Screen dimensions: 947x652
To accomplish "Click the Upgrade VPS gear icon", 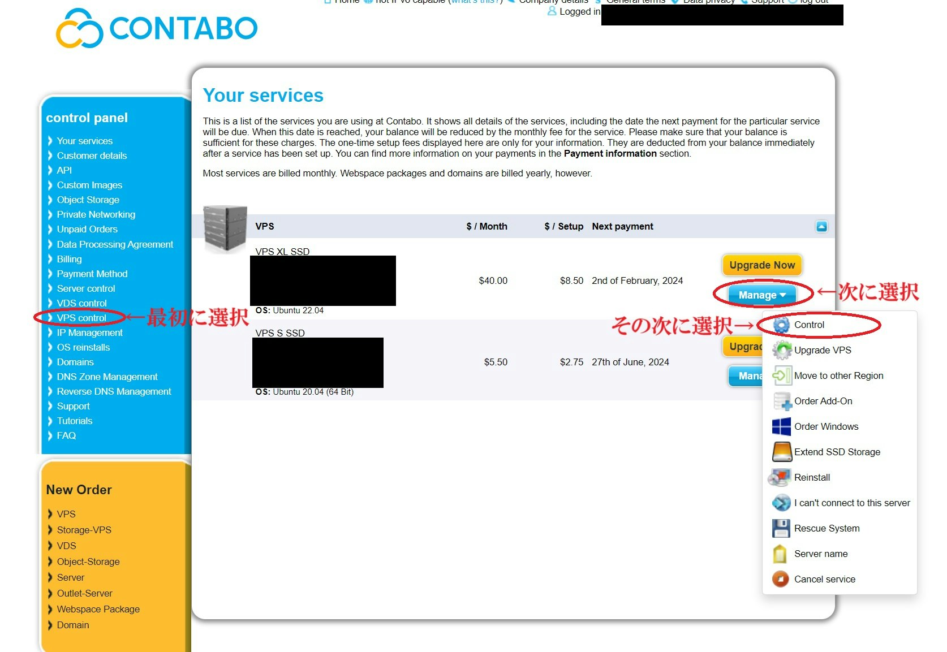I will click(x=782, y=350).
